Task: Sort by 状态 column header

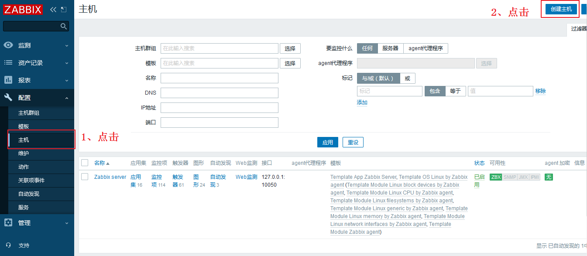Action: pos(479,163)
